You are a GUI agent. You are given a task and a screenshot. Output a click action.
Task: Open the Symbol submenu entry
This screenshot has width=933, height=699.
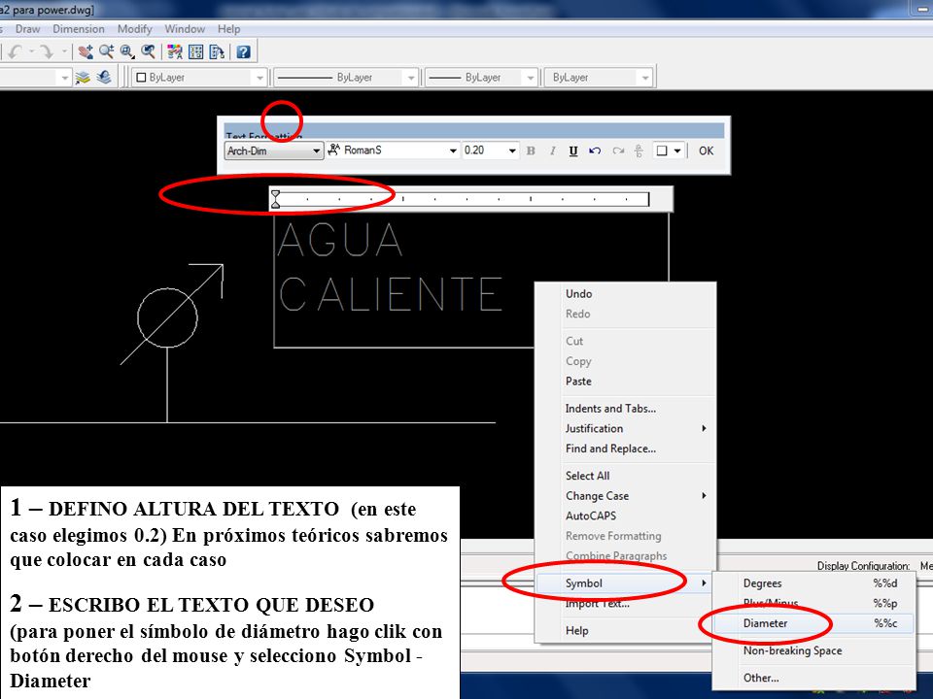click(625, 583)
